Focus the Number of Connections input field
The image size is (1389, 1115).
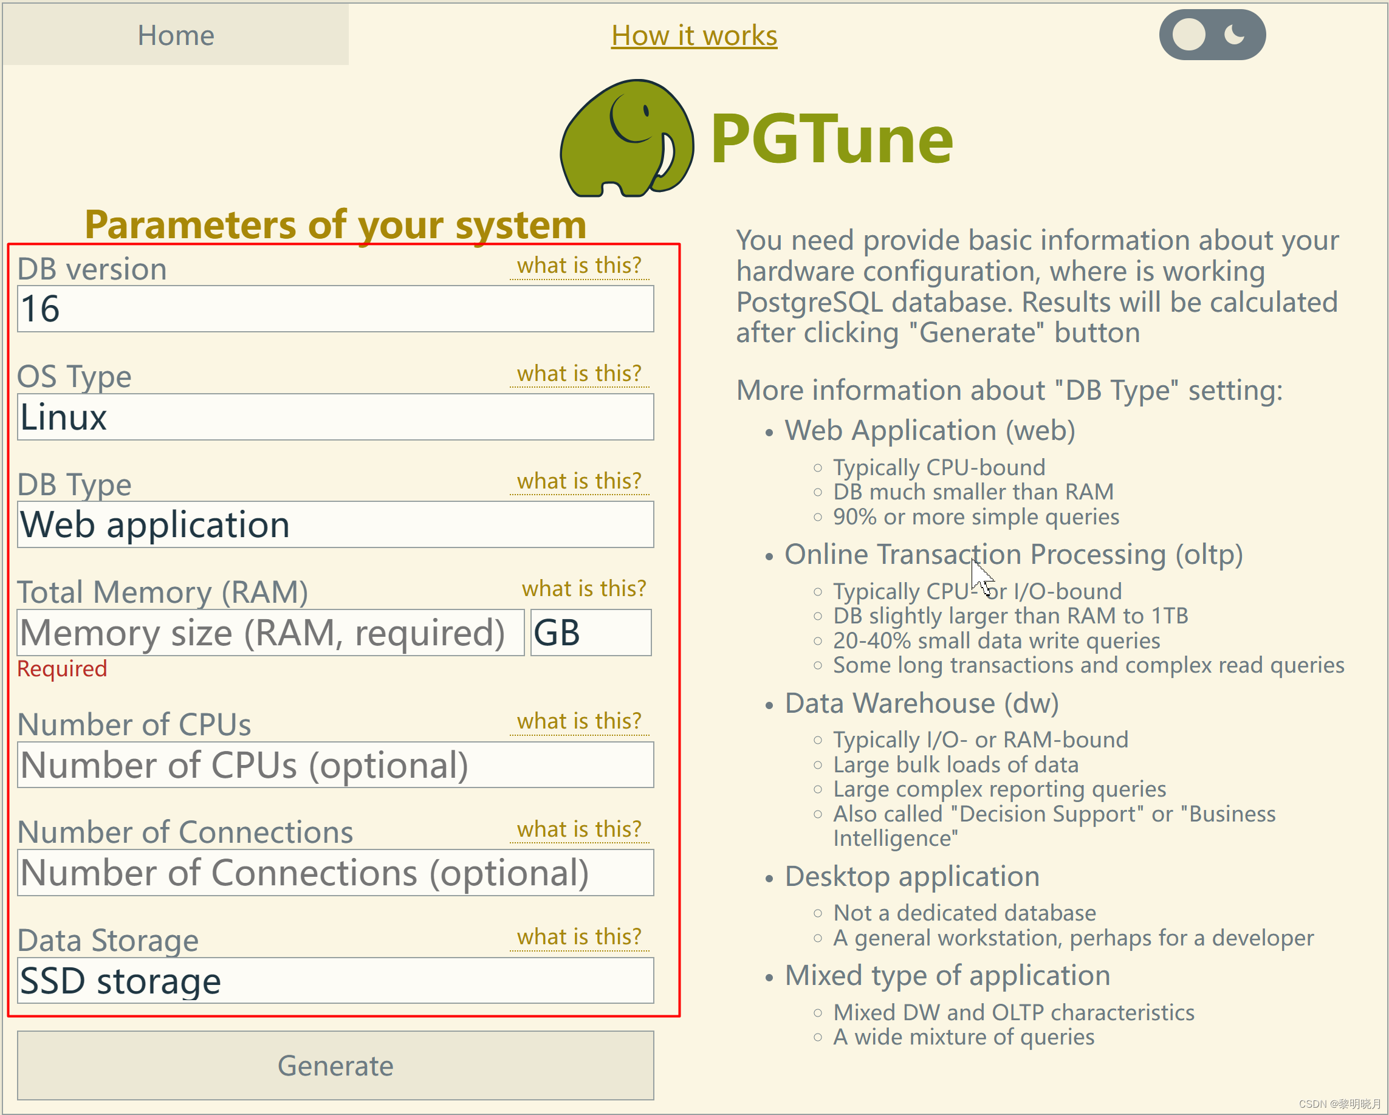coord(335,873)
